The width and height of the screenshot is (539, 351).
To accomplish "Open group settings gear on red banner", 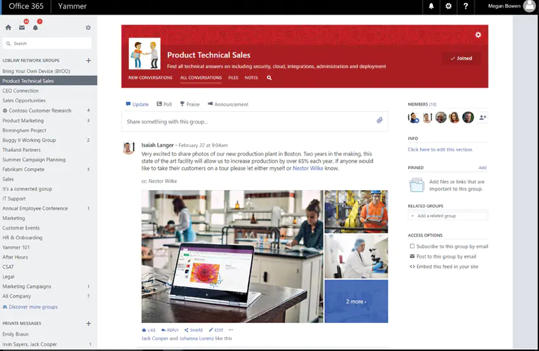I will point(478,35).
